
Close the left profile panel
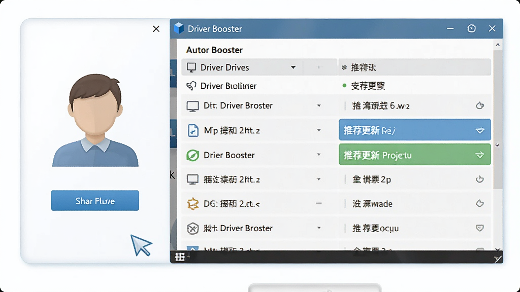156,29
